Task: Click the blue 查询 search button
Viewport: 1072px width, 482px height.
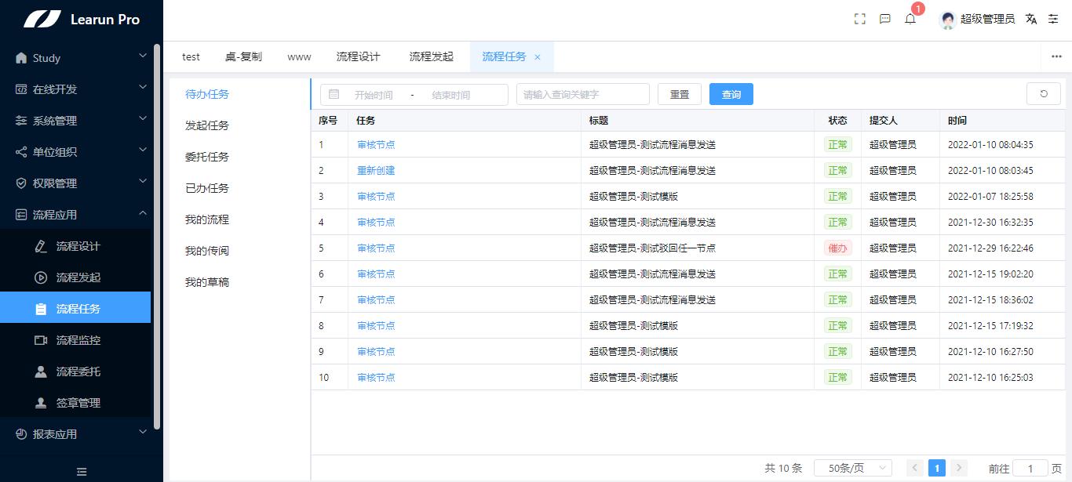Action: (x=731, y=93)
